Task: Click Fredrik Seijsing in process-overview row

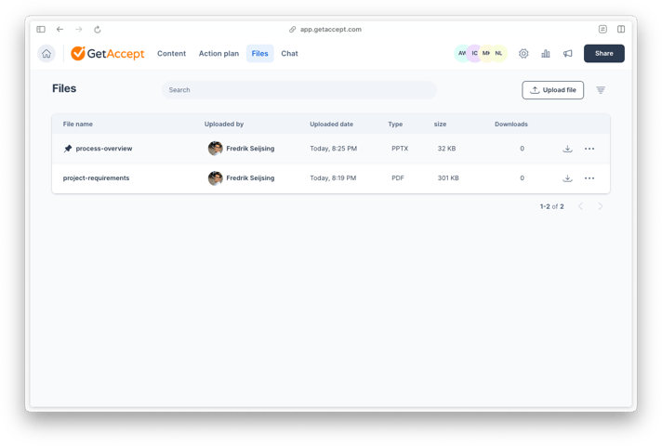Action: [250, 149]
